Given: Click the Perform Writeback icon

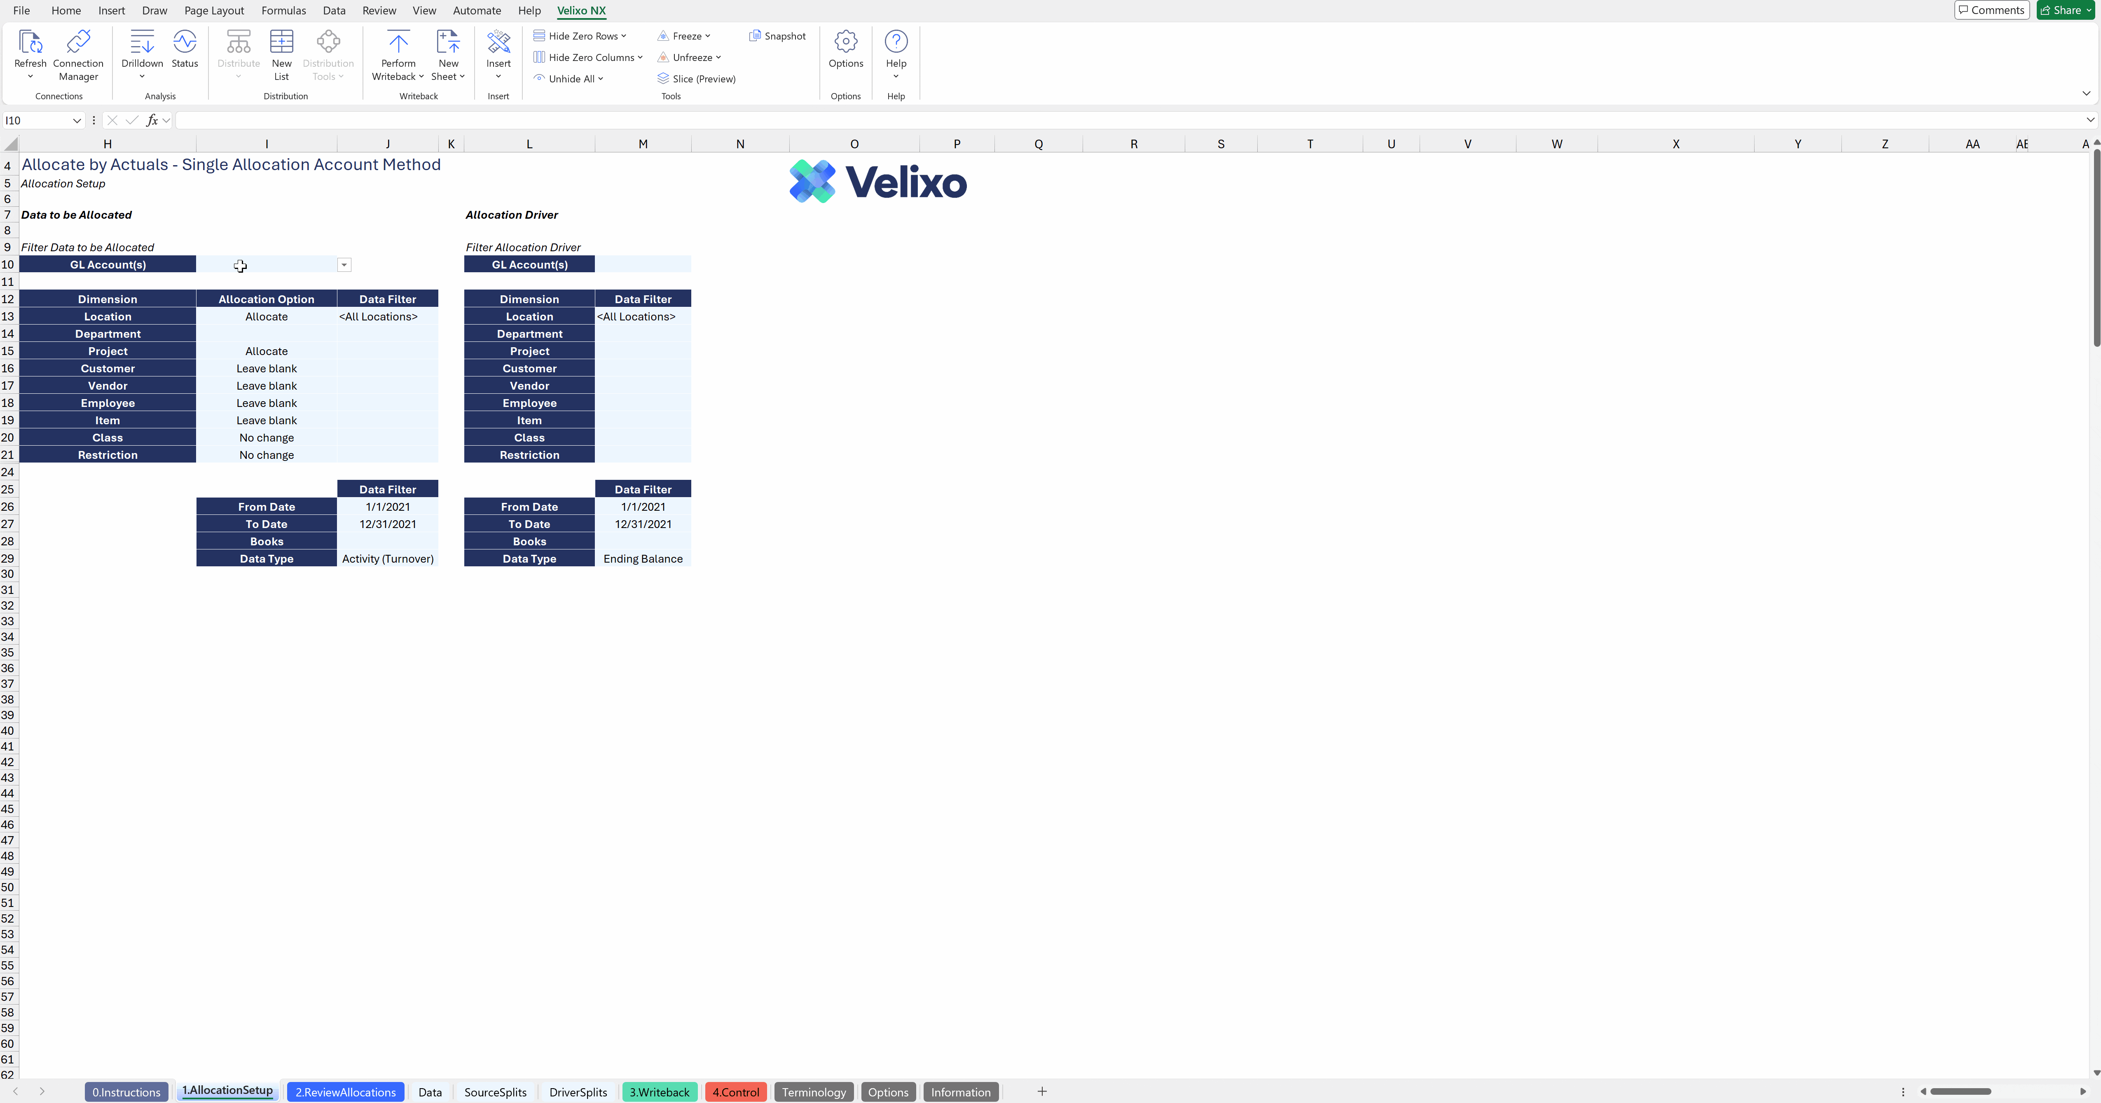Looking at the screenshot, I should (398, 42).
